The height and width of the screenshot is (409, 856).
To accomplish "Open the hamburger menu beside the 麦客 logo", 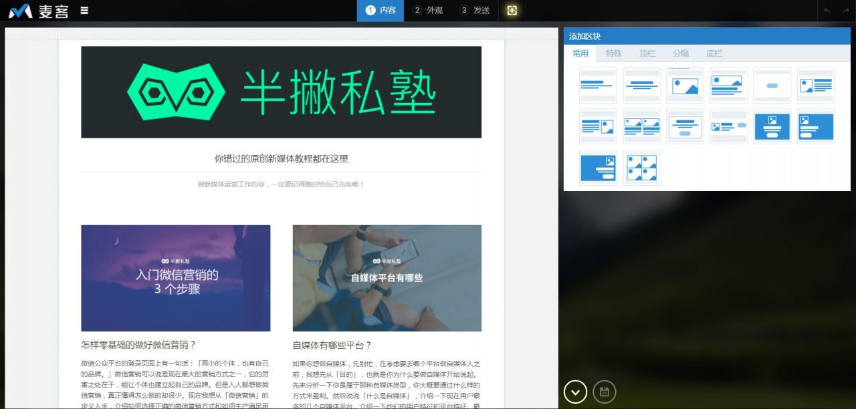I will pyautogui.click(x=84, y=11).
